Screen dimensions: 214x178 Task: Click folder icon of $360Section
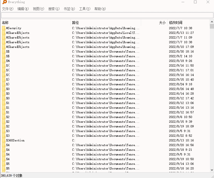[4, 140]
